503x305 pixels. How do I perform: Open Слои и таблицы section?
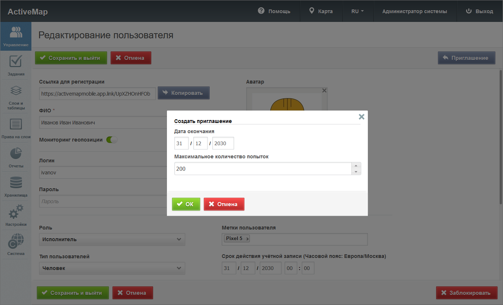point(16,98)
